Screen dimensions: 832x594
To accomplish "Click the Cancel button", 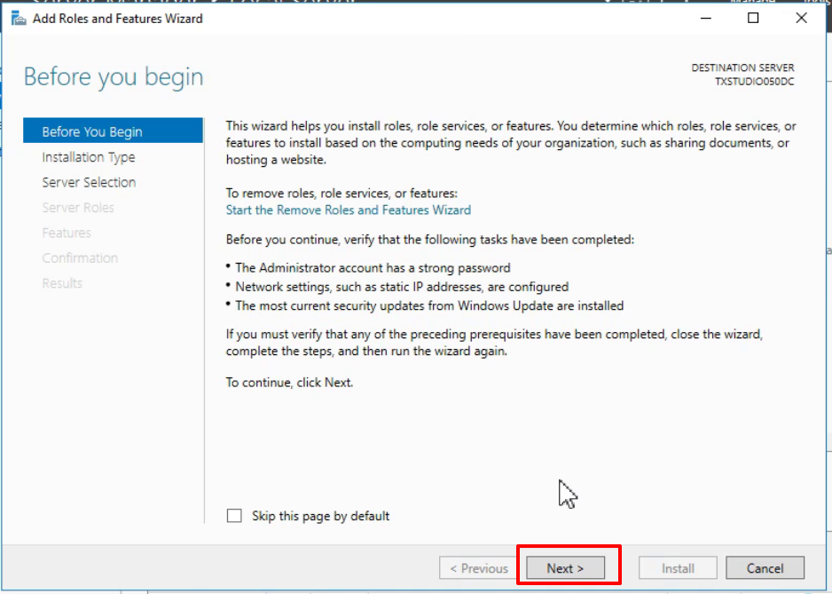I will click(x=765, y=568).
